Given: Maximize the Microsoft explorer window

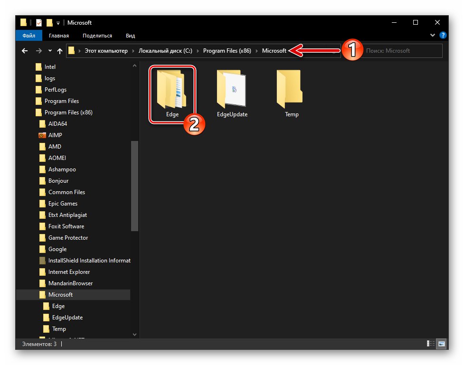Looking at the screenshot, I should 416,22.
